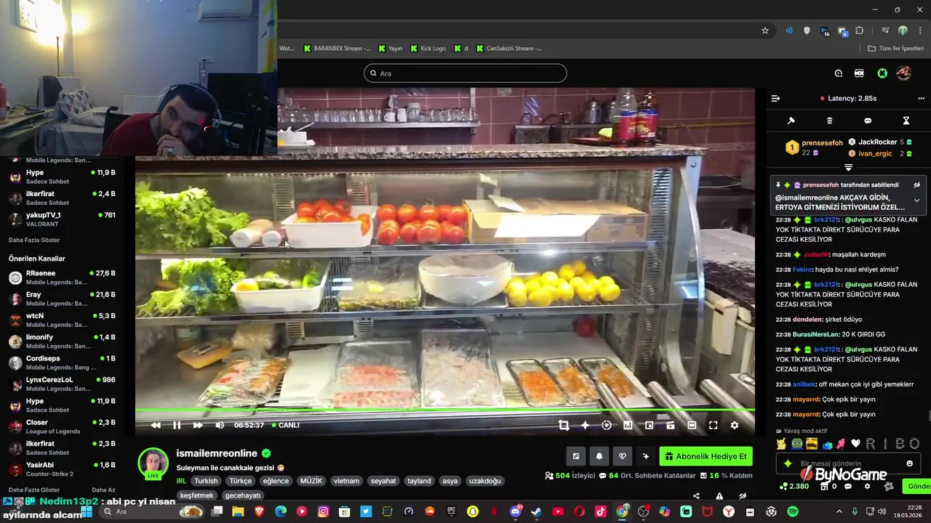This screenshot has height=523, width=931.
Task: Open video player settings gear
Action: coord(735,425)
